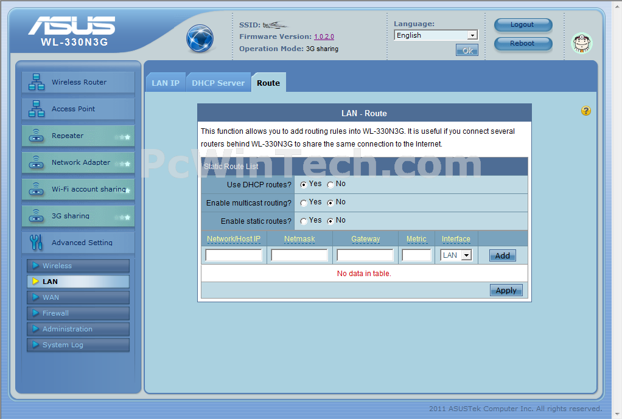Click the yellow help question mark icon
The height and width of the screenshot is (419, 622).
[x=585, y=111]
